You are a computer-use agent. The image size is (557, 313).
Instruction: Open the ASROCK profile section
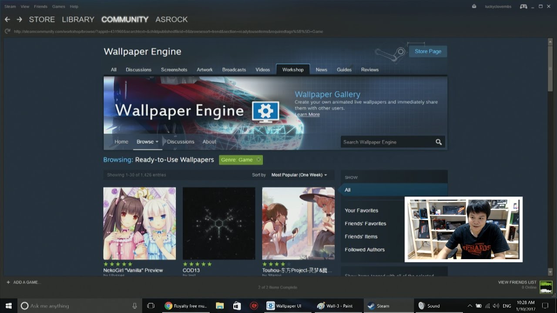coord(171,20)
